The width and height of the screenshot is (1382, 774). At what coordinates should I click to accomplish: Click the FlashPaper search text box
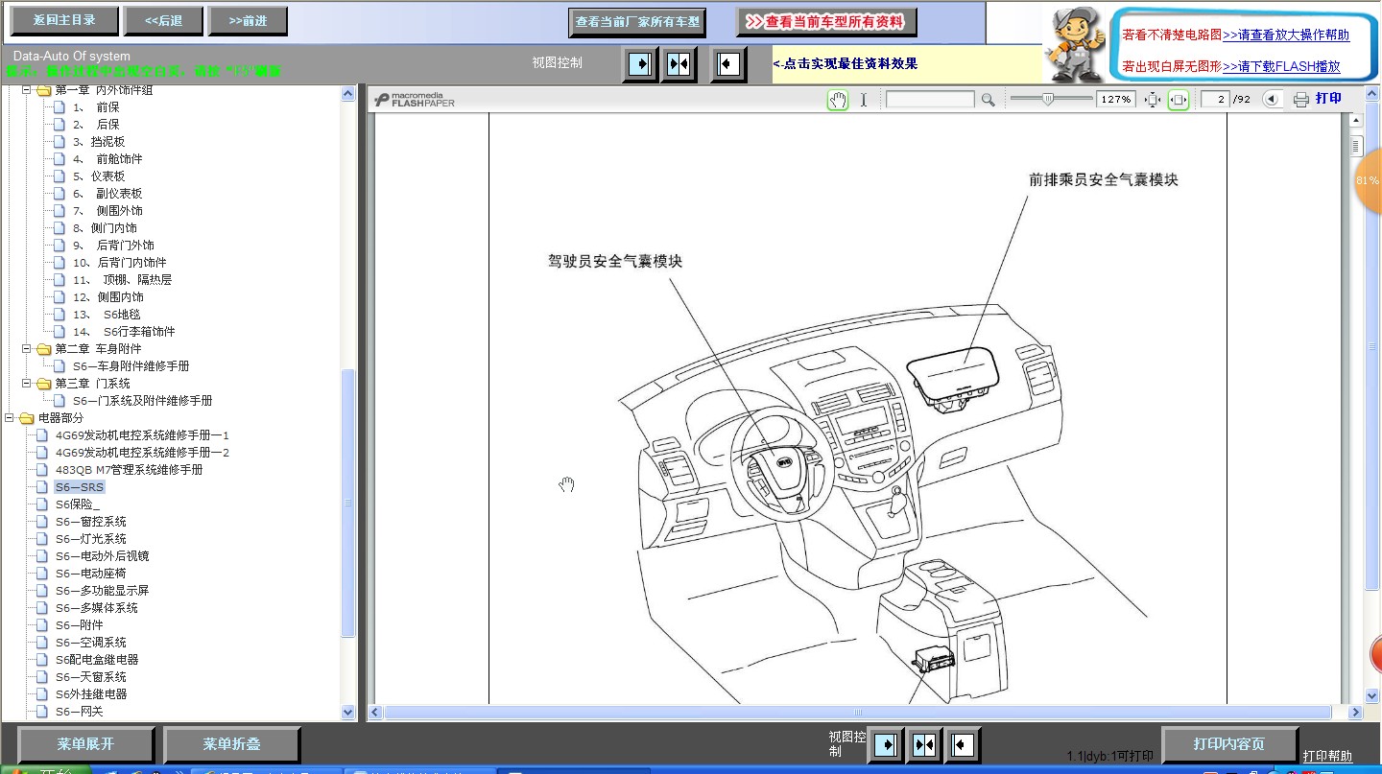pyautogui.click(x=930, y=99)
